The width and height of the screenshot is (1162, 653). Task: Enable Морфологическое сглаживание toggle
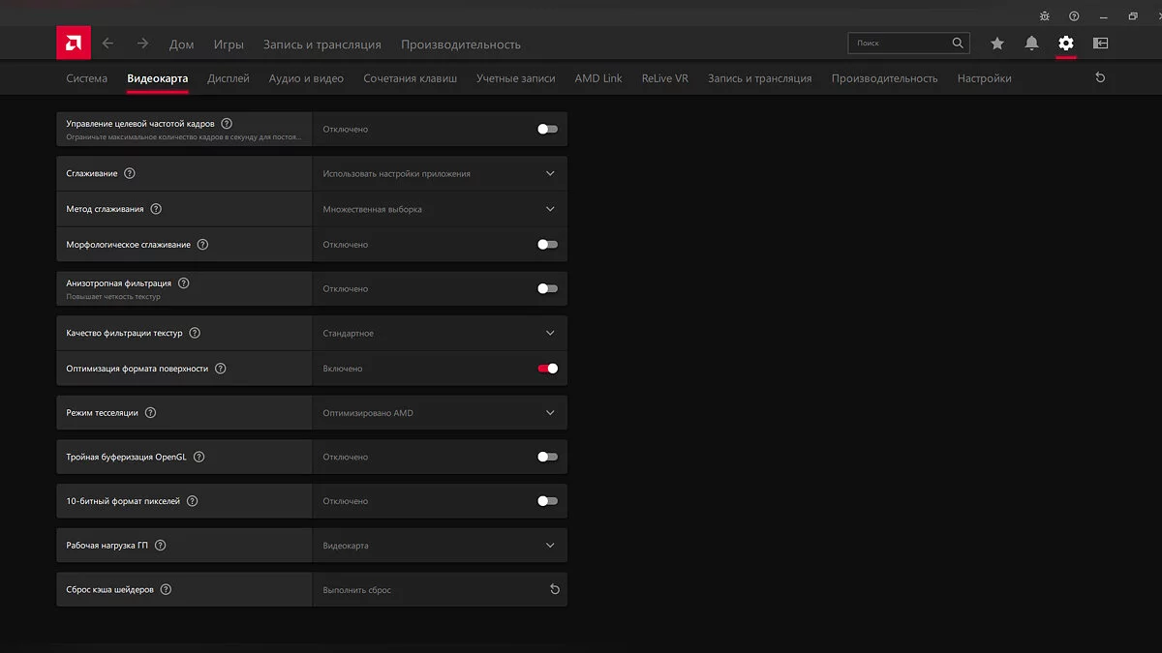(x=548, y=245)
